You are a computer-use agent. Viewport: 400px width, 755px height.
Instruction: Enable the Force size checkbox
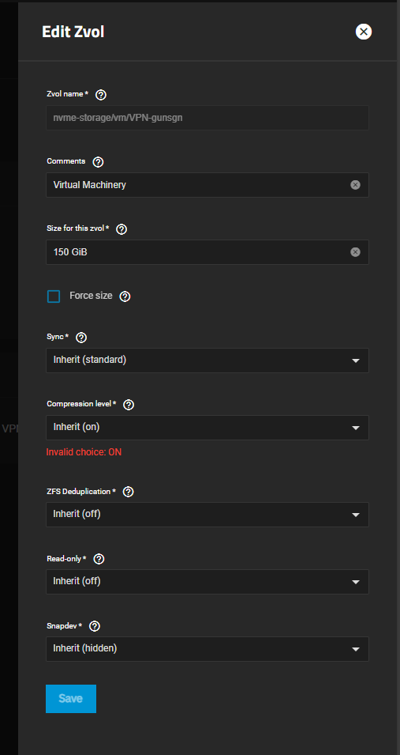54,296
